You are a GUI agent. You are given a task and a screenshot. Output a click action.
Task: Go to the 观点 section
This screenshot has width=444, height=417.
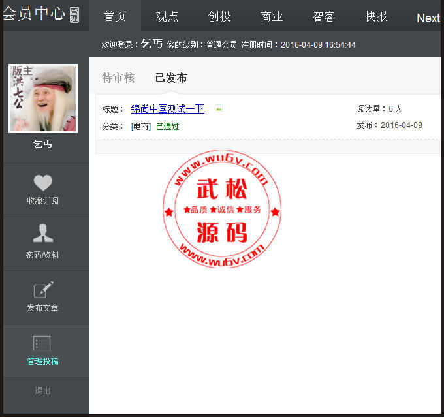point(167,16)
